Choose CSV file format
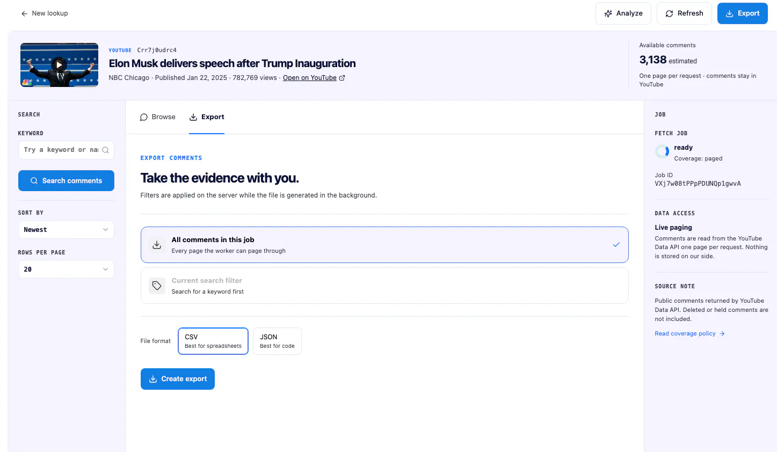The height and width of the screenshot is (452, 777). (x=213, y=341)
